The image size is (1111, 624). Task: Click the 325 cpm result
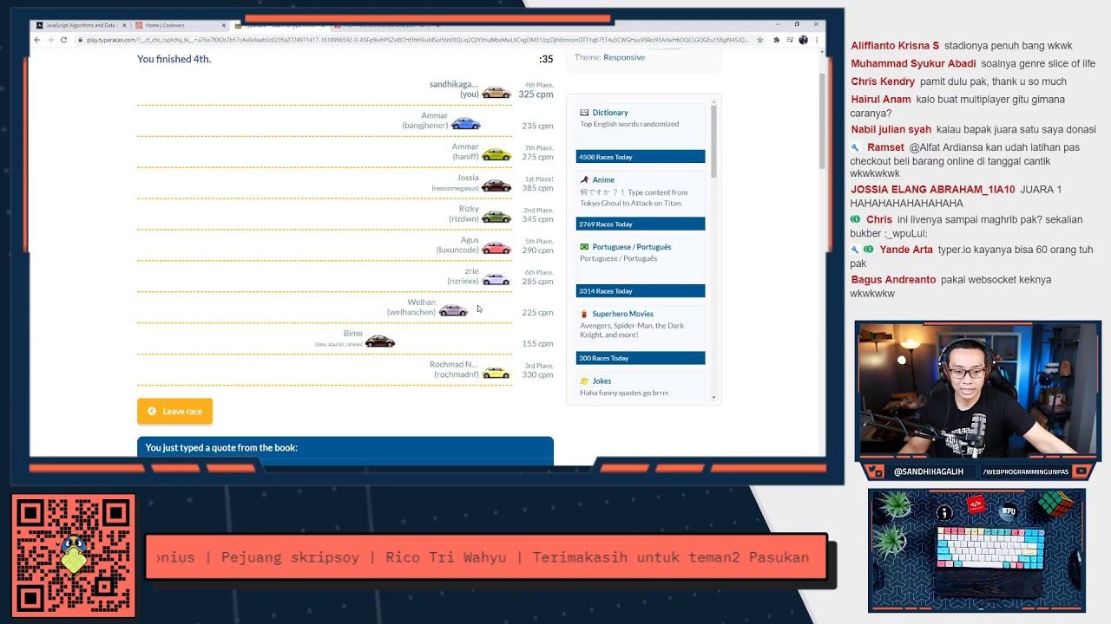click(536, 94)
